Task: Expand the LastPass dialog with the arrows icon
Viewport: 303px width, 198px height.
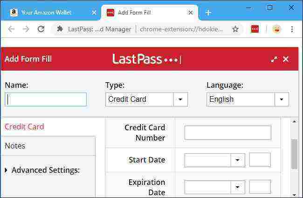Action: (274, 59)
